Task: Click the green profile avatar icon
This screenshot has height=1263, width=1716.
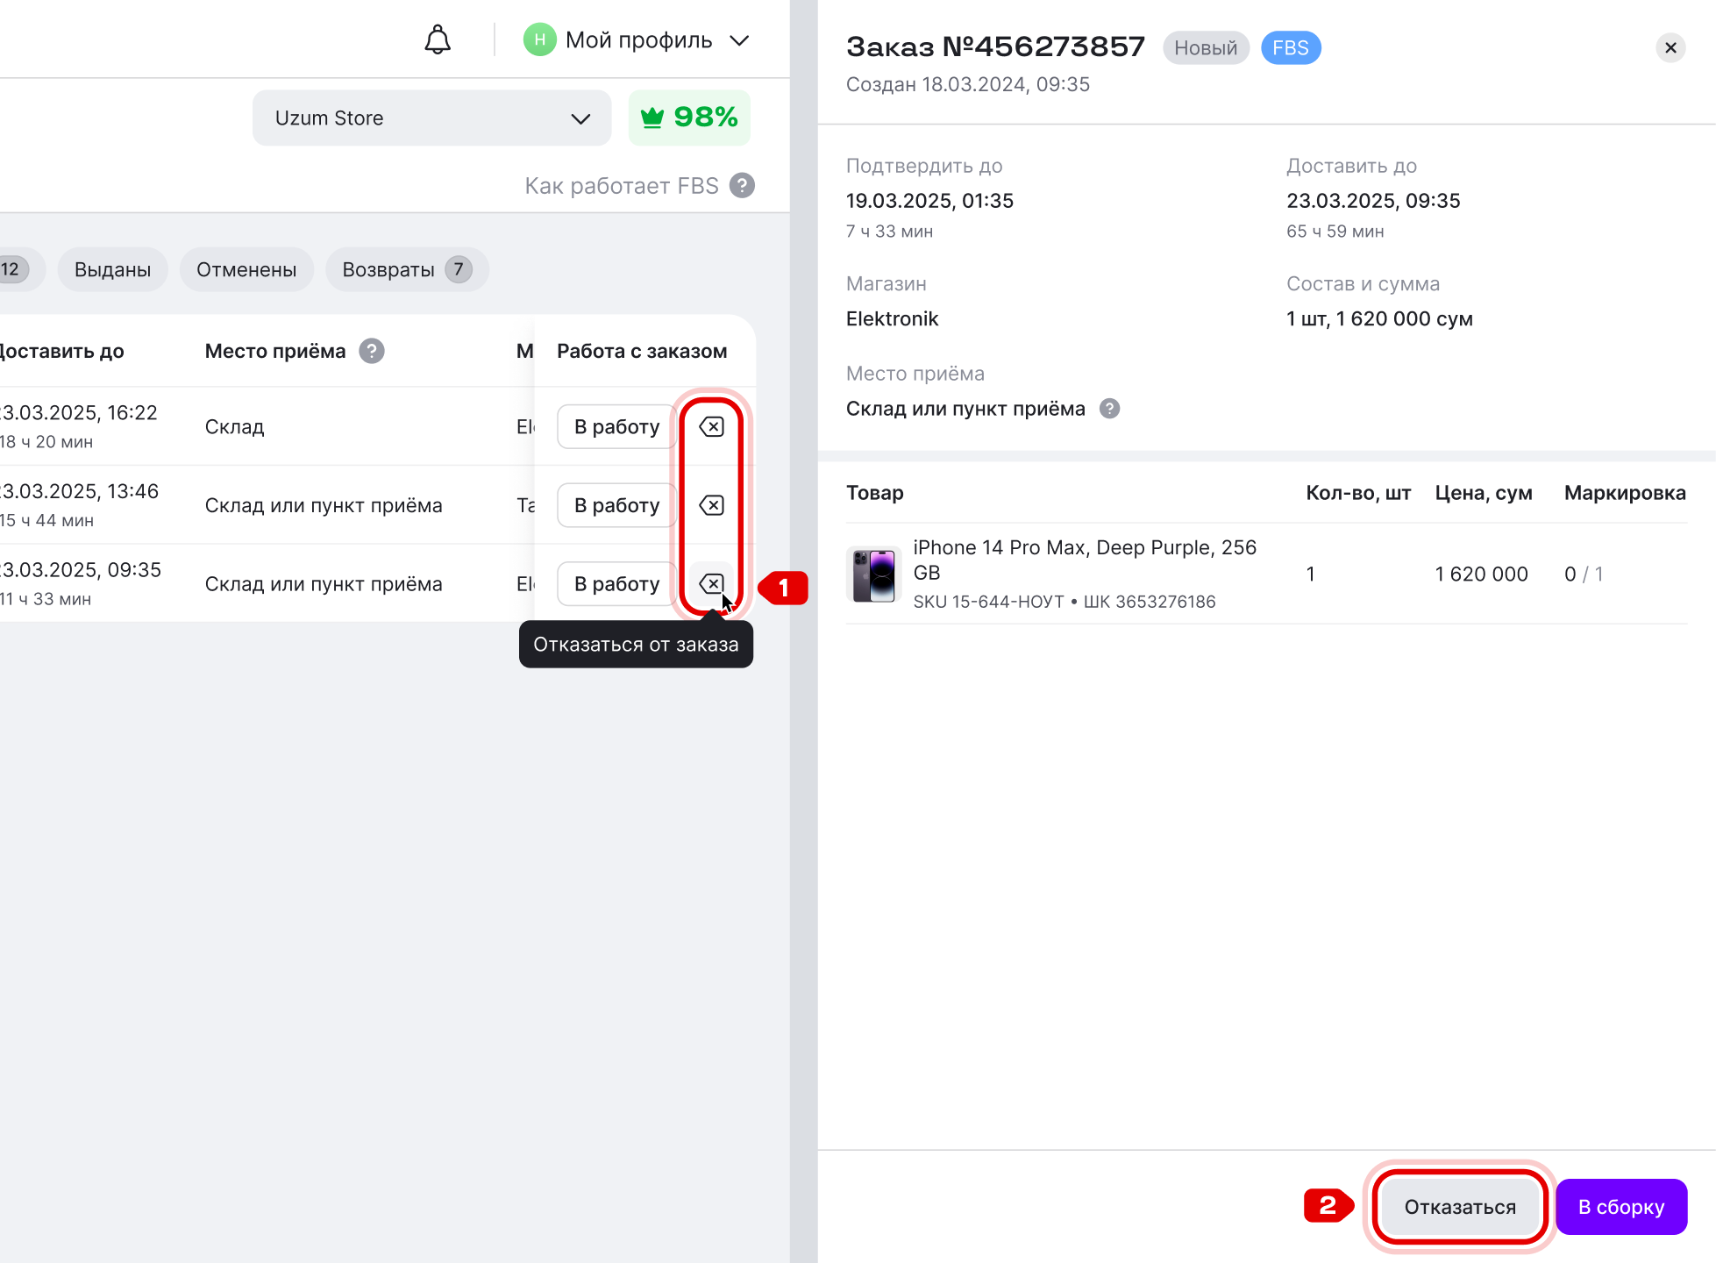Action: pyautogui.click(x=539, y=40)
